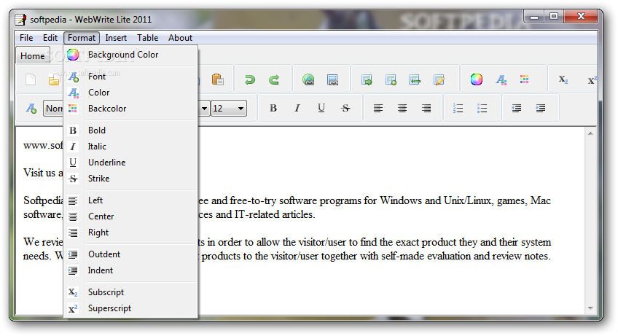Click the table icon with green plus

pyautogui.click(x=391, y=79)
